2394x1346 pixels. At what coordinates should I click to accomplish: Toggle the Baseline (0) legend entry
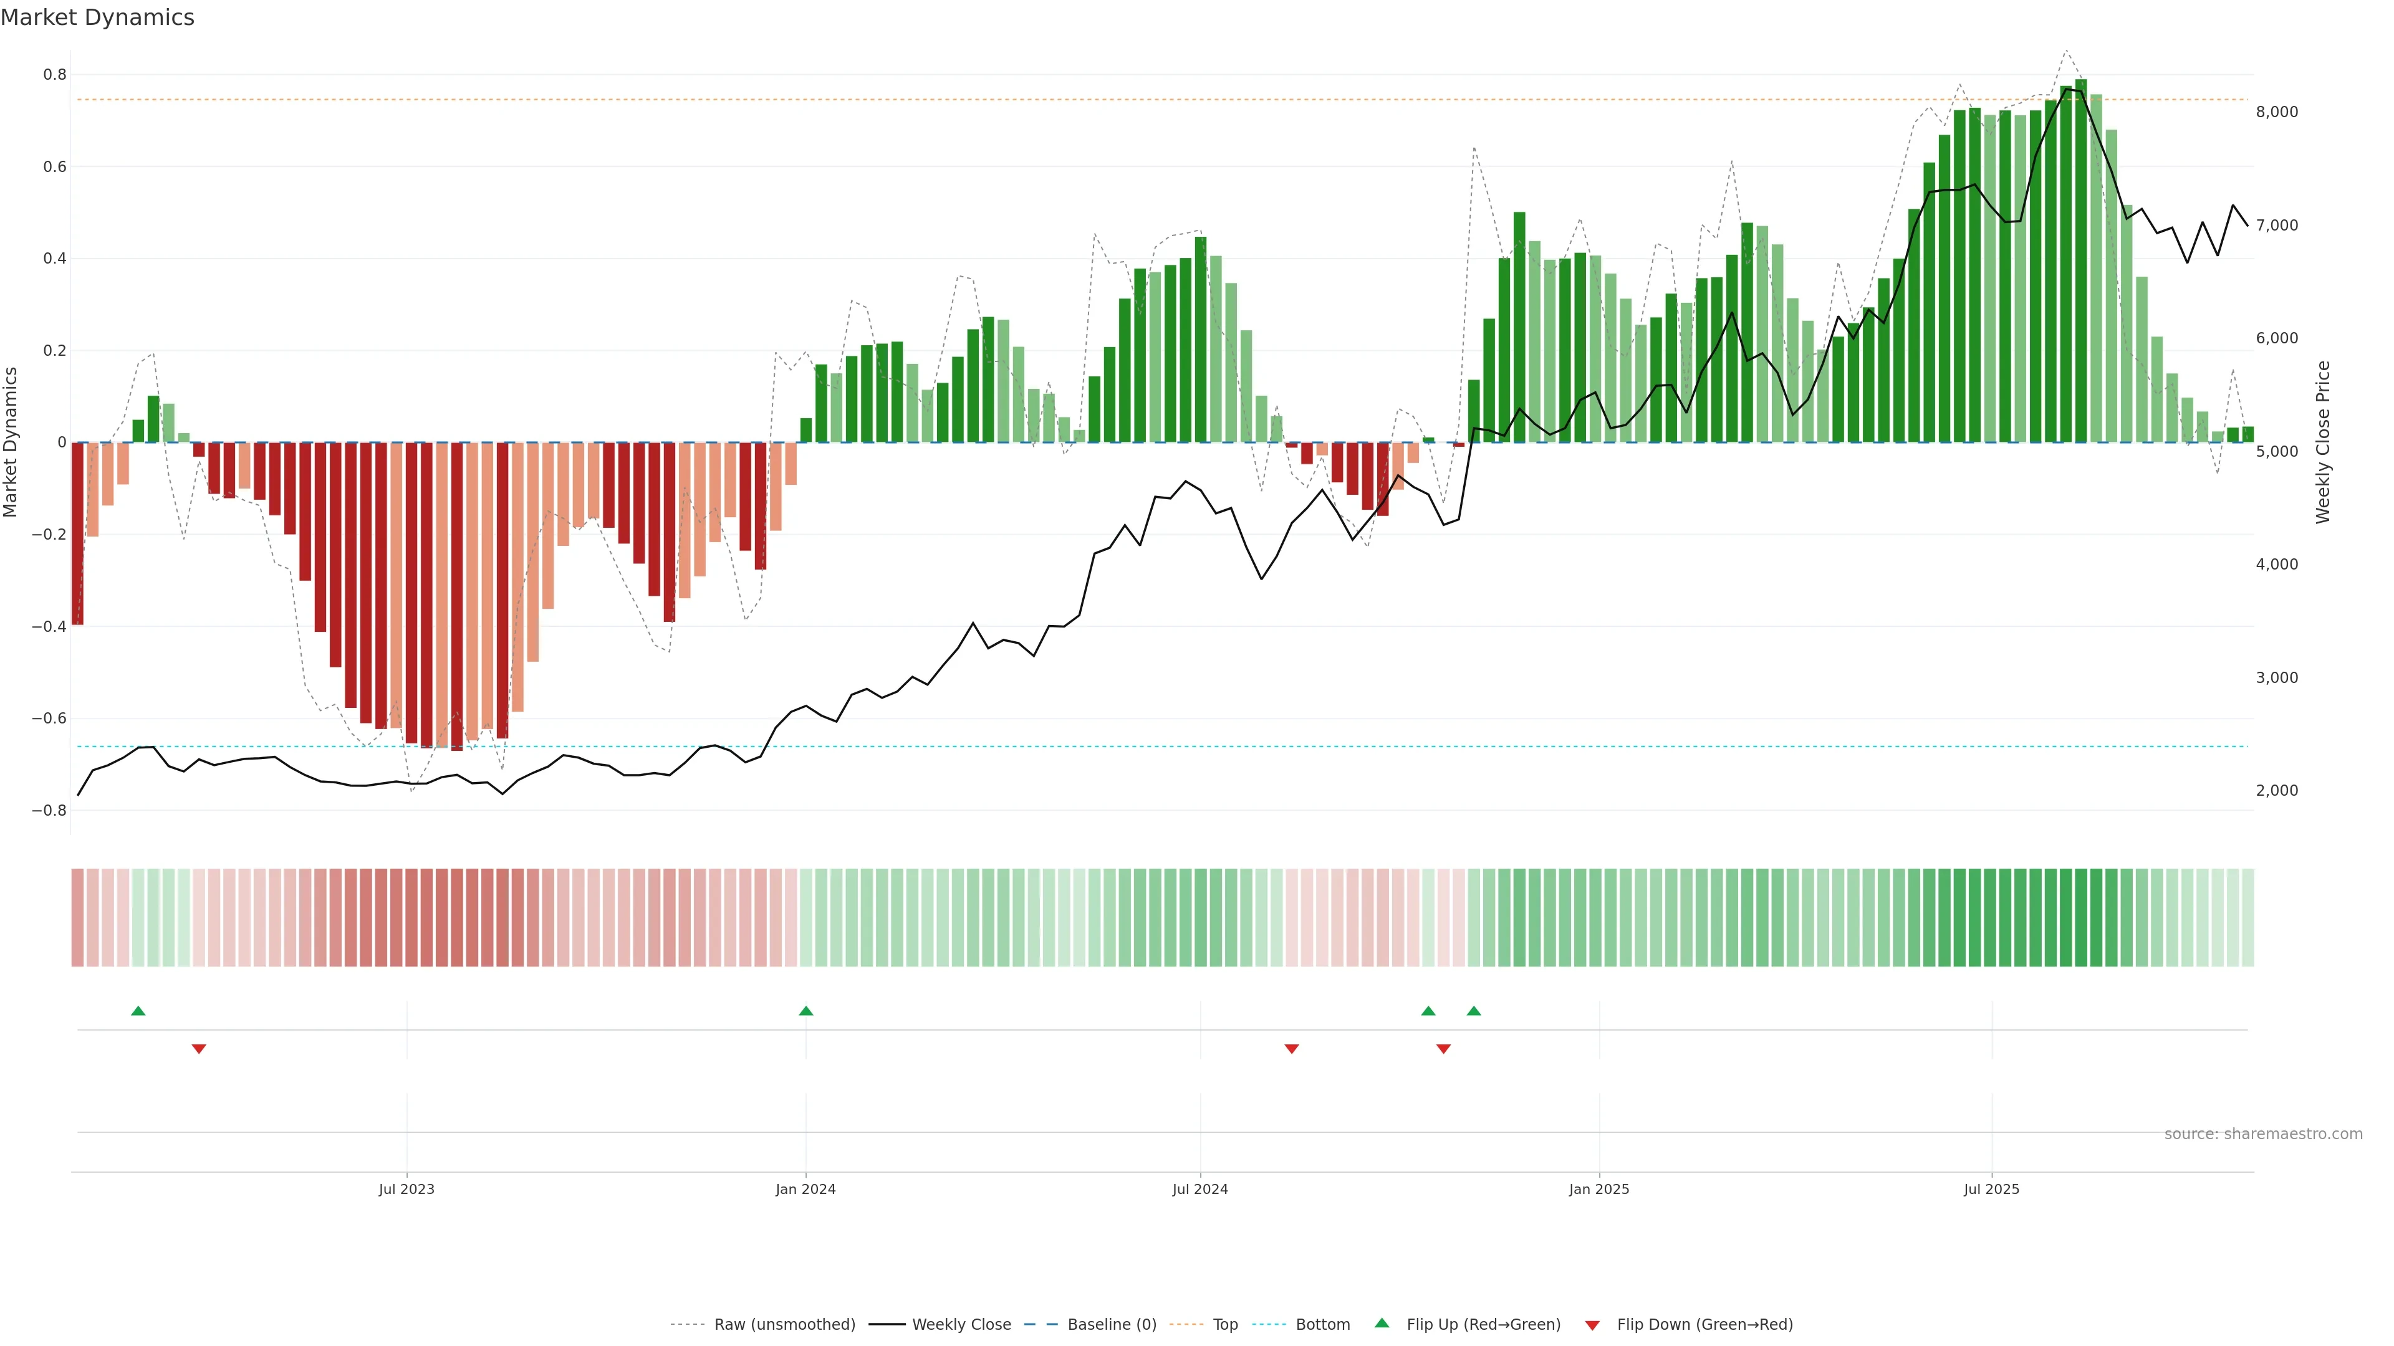(x=1112, y=1325)
